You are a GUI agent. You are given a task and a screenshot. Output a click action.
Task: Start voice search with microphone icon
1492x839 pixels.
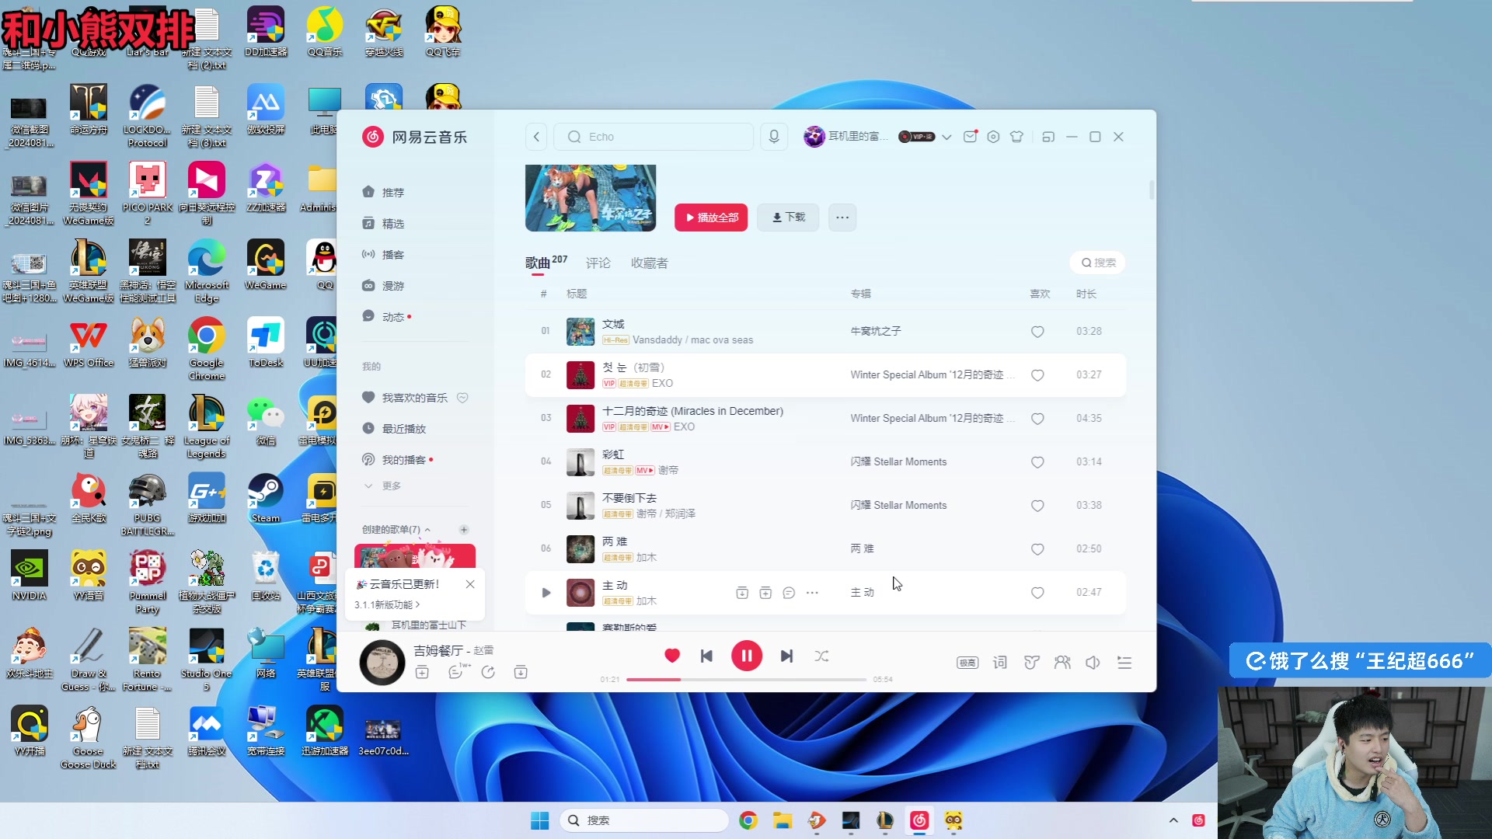774,137
